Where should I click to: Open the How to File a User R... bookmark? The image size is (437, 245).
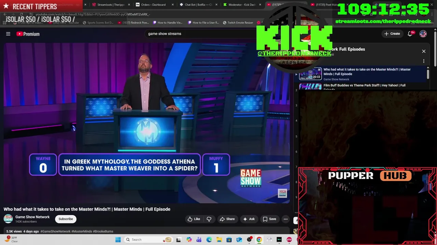coord(203,23)
